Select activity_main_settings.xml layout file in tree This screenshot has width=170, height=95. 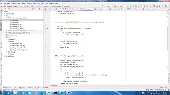[19, 50]
